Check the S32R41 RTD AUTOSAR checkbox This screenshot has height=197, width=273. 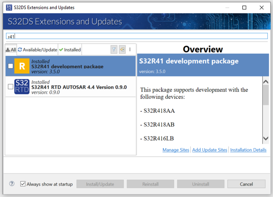point(11,87)
